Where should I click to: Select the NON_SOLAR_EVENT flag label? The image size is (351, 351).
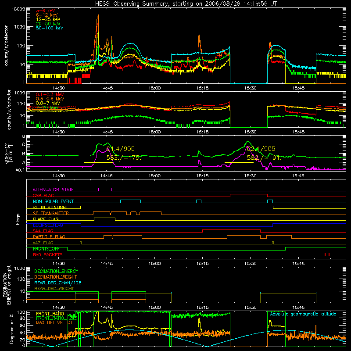pyautogui.click(x=53, y=201)
